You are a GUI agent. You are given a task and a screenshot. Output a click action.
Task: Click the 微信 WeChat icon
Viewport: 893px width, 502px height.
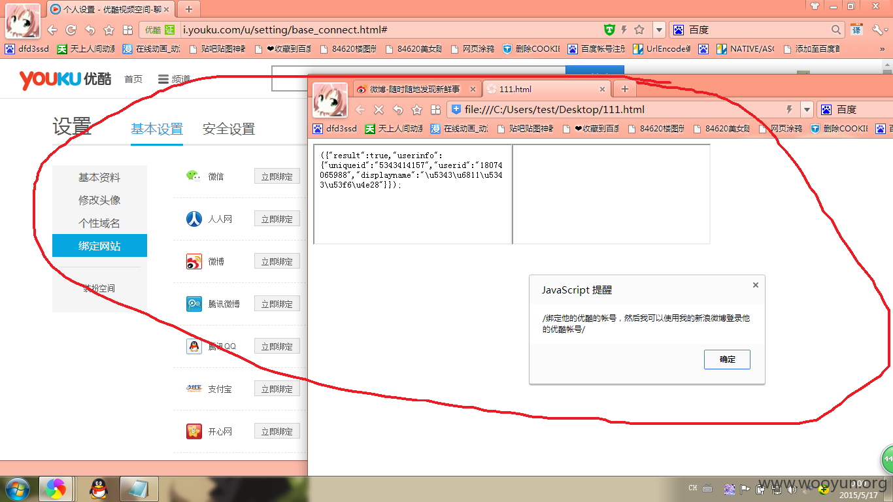pos(194,176)
